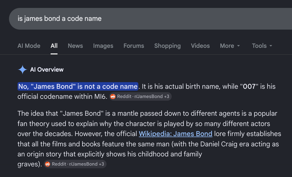
Task: Open second Reddit r/JamesBond +3 source chip
Action: (x=75, y=164)
